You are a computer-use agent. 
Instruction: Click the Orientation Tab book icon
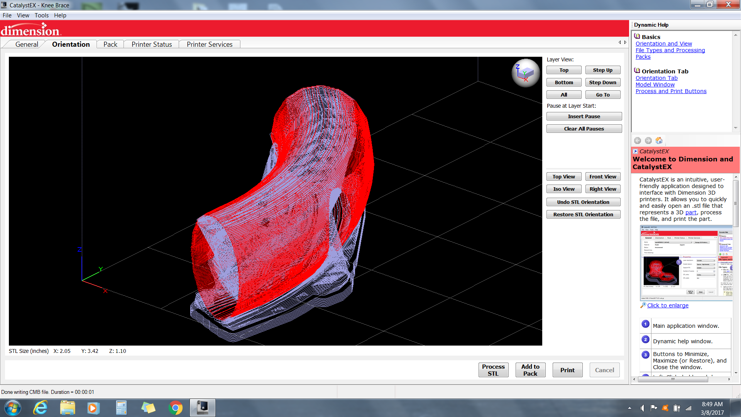coord(637,71)
